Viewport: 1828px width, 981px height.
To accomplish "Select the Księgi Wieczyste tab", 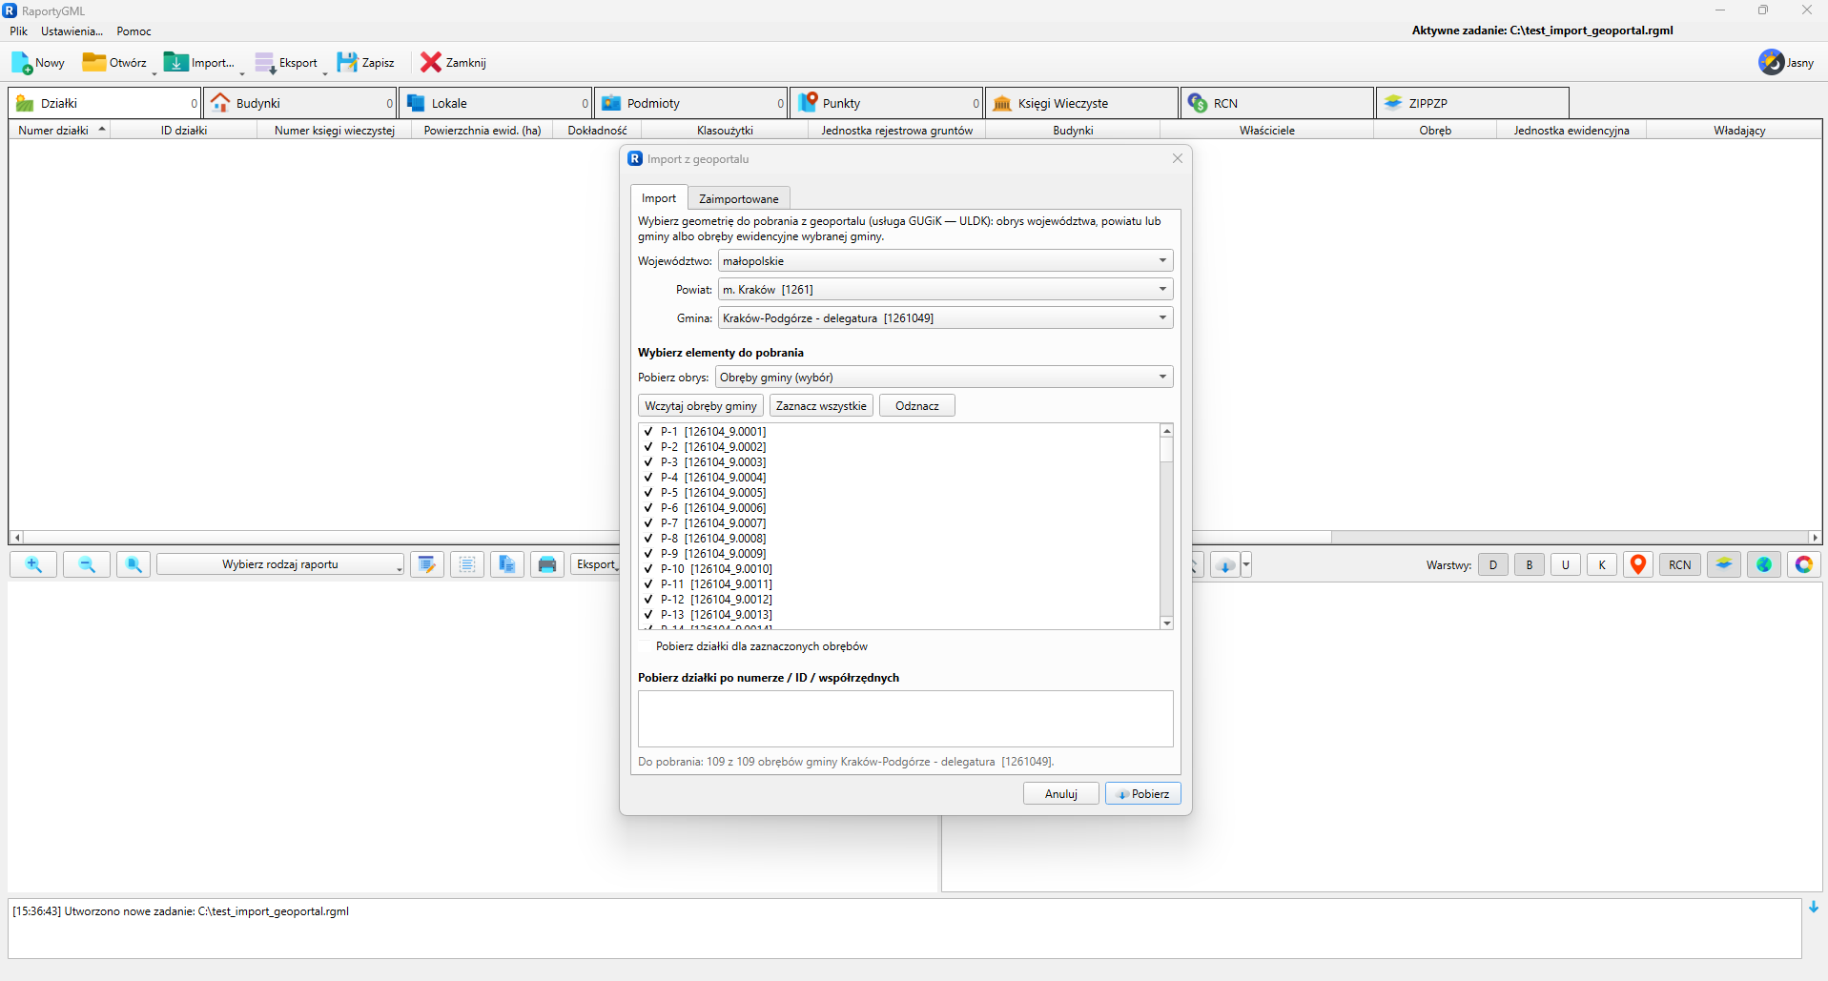I will pyautogui.click(x=1082, y=103).
